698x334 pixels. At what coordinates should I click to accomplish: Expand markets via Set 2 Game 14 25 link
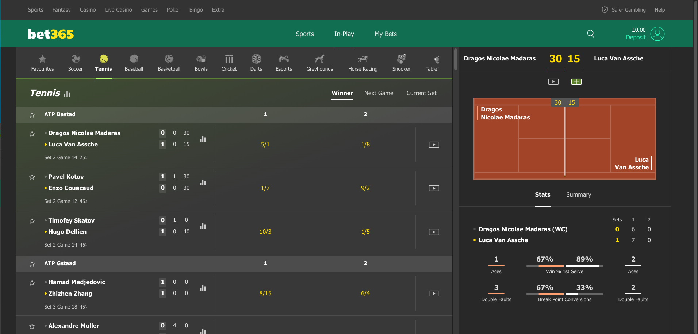pos(66,157)
